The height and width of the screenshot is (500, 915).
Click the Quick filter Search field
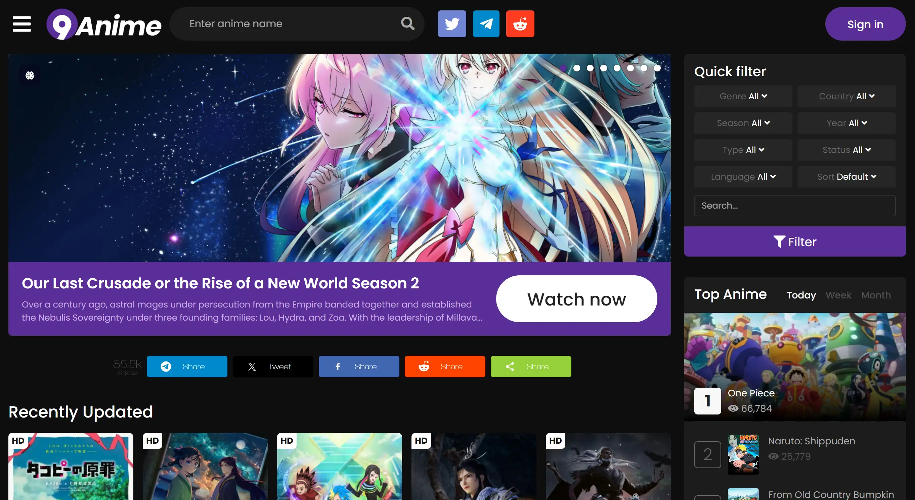pos(795,205)
